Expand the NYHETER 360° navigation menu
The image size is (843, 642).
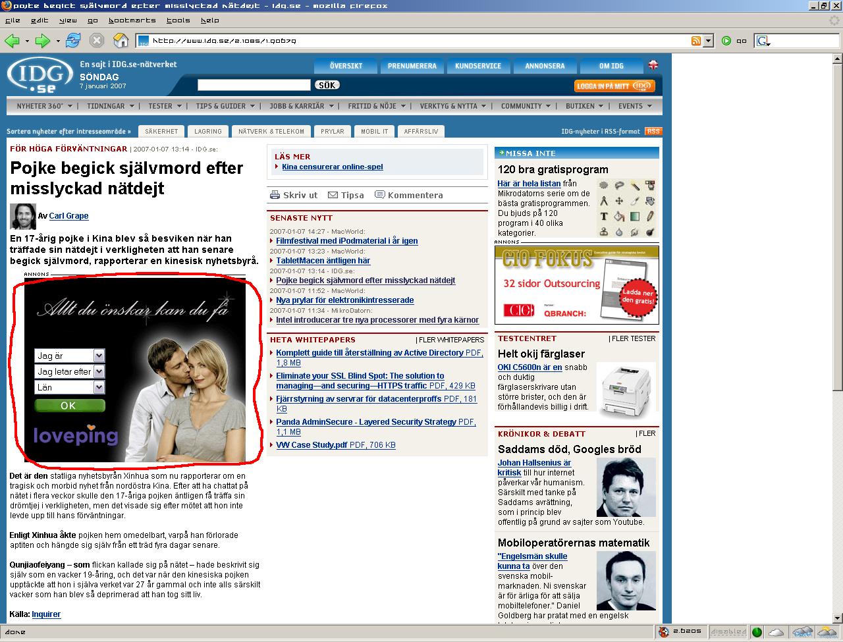coord(45,106)
